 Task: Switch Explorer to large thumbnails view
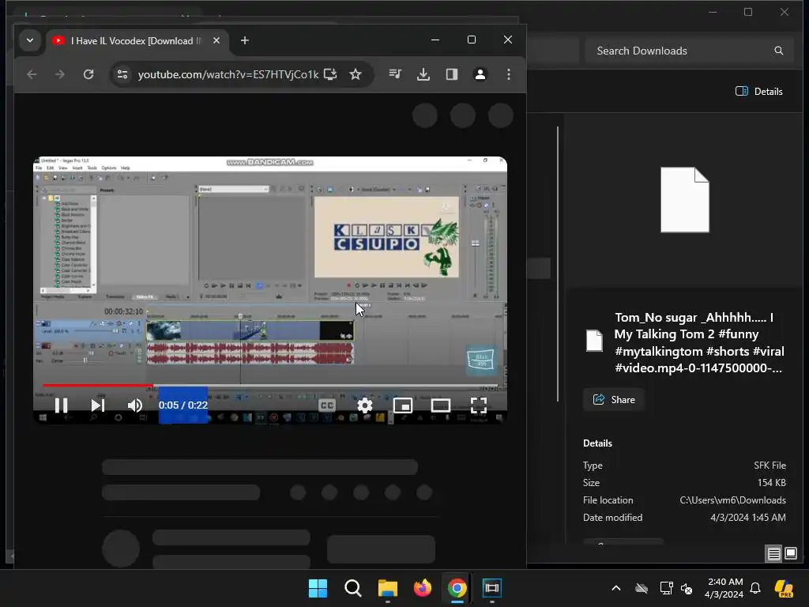(790, 554)
